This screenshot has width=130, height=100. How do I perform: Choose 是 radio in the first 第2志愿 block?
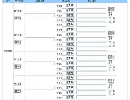[110, 42]
